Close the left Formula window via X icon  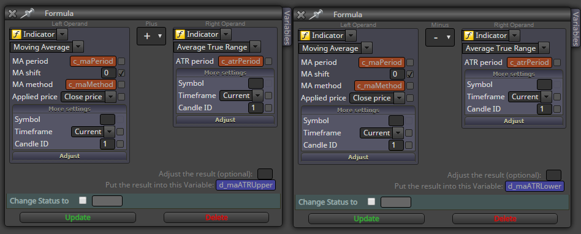(x=12, y=13)
